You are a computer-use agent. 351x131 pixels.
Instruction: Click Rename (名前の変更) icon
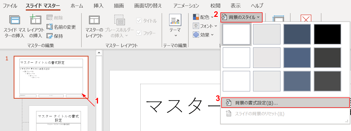(x=49, y=27)
